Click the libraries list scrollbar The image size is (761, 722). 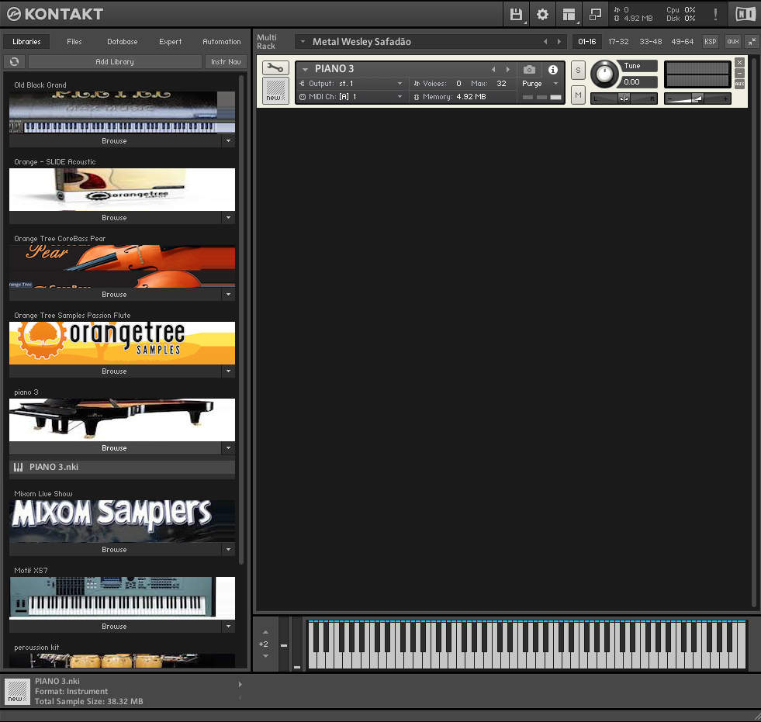click(x=241, y=320)
